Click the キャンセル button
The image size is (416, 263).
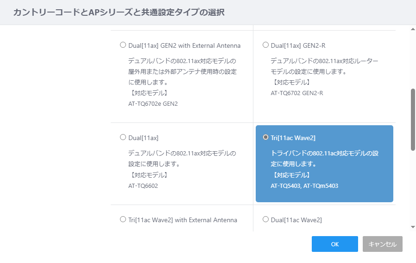coord(382,244)
